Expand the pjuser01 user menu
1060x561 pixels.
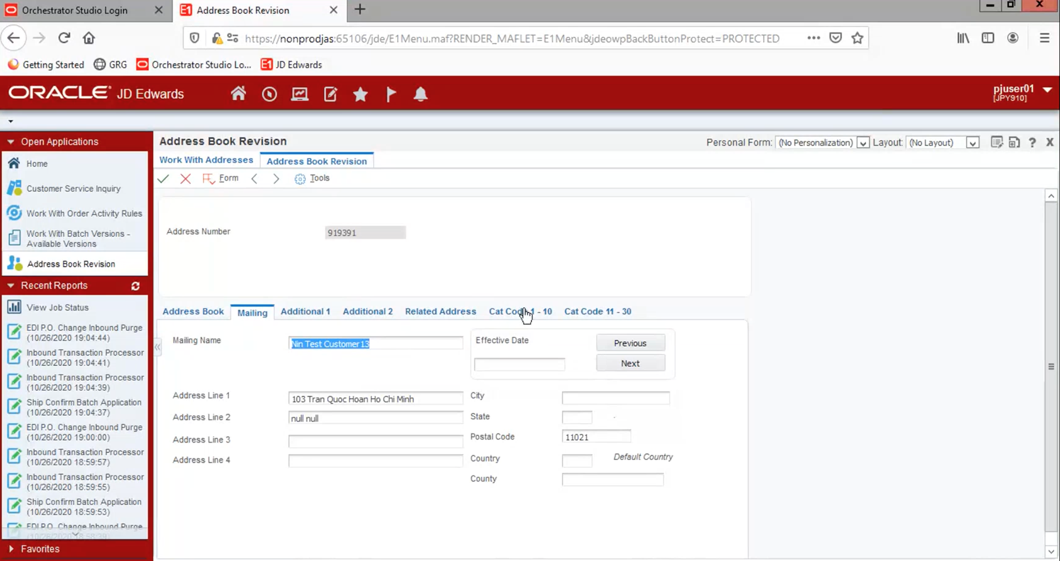1047,90
